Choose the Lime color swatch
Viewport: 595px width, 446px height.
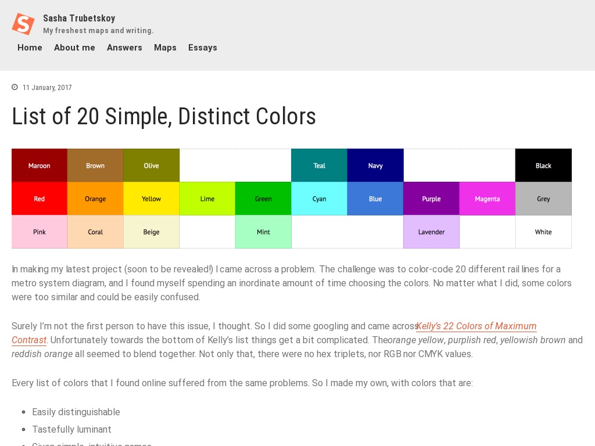207,199
